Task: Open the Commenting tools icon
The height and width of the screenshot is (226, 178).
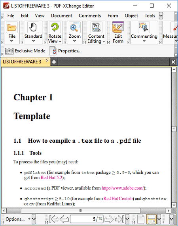Action: (144, 27)
